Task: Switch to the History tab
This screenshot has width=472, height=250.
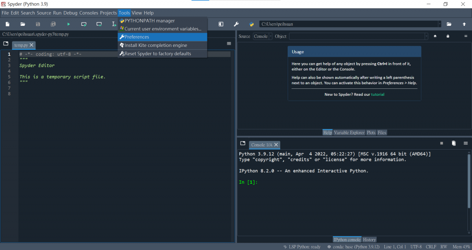Action: [369, 240]
